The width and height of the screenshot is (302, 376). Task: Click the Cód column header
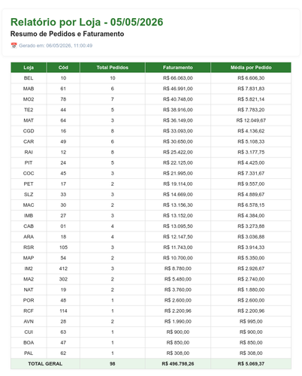[x=63, y=68]
